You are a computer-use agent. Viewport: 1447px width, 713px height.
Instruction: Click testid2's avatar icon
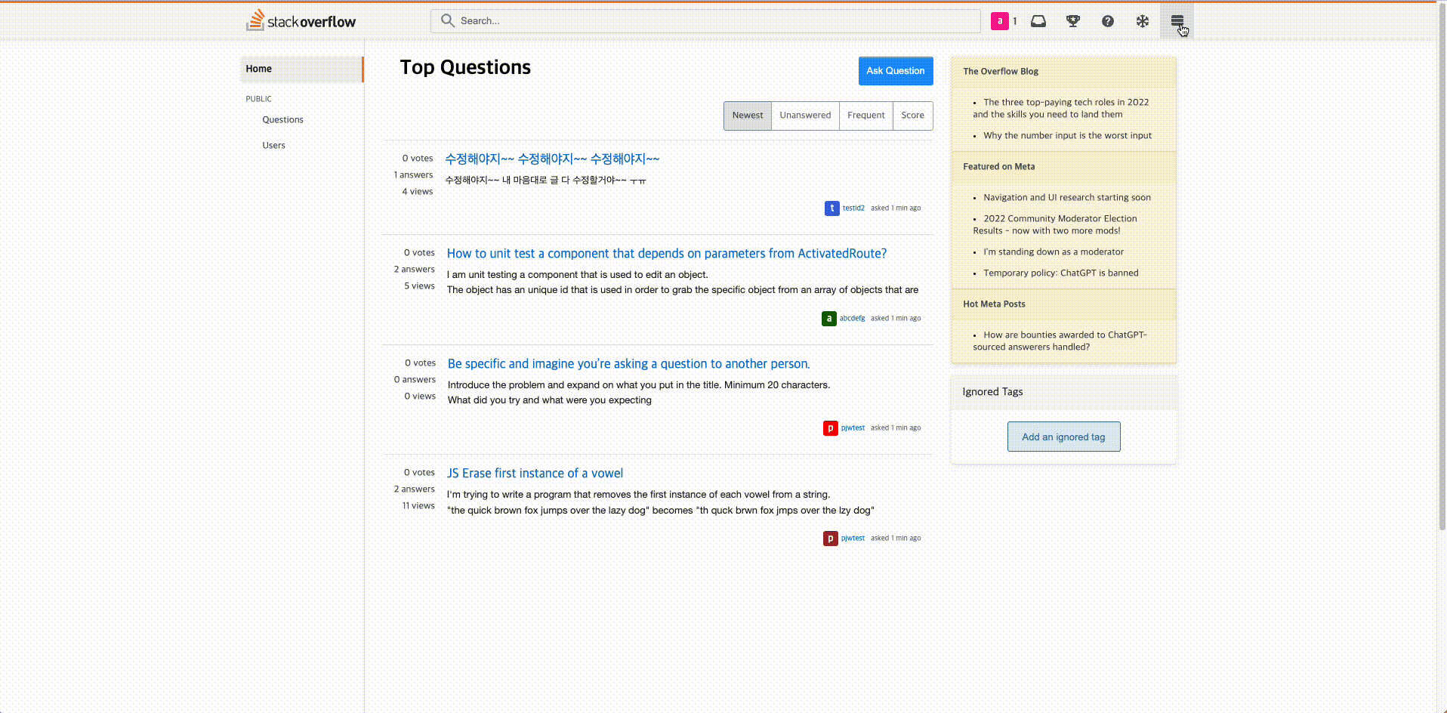click(831, 208)
